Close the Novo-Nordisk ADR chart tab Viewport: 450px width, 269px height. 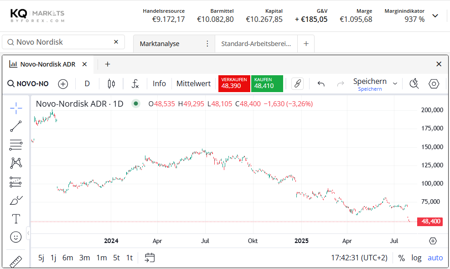(x=84, y=64)
